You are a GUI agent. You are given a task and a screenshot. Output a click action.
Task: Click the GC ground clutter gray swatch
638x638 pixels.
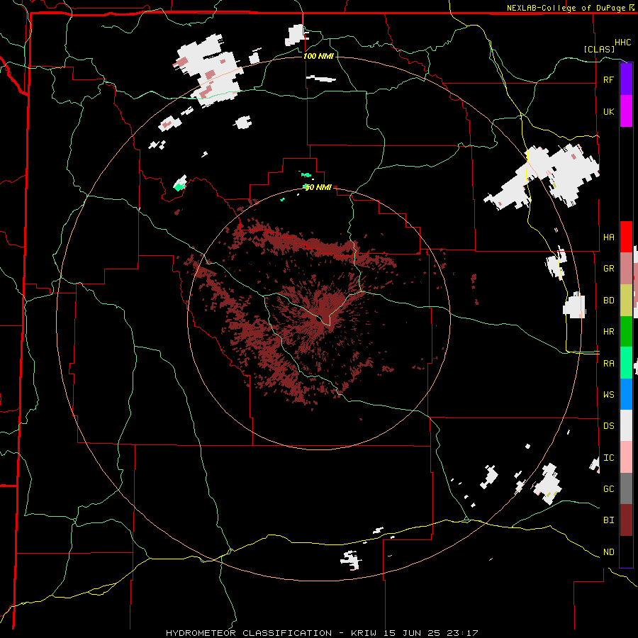coord(626,488)
